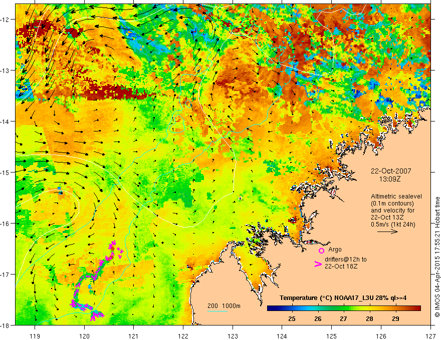
Task: Click the '200 1000m' depth contour label
Action: coord(224,306)
